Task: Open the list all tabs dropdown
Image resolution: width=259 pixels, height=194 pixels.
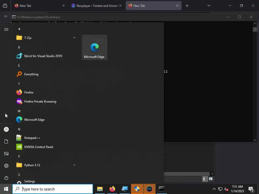Action: (x=209, y=6)
